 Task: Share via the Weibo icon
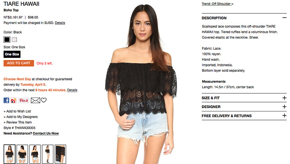point(13,100)
